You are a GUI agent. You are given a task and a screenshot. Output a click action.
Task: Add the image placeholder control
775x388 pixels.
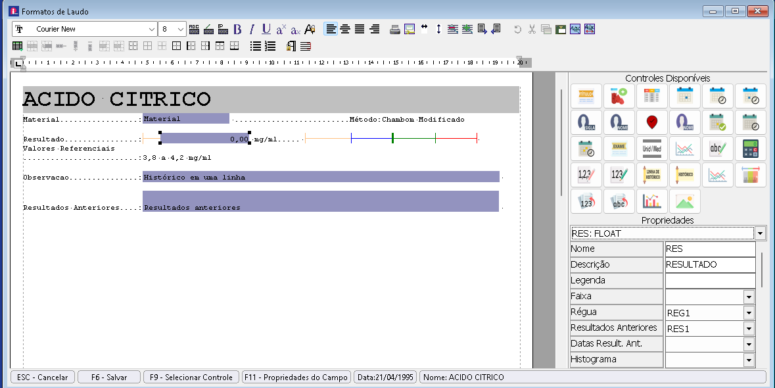point(684,201)
